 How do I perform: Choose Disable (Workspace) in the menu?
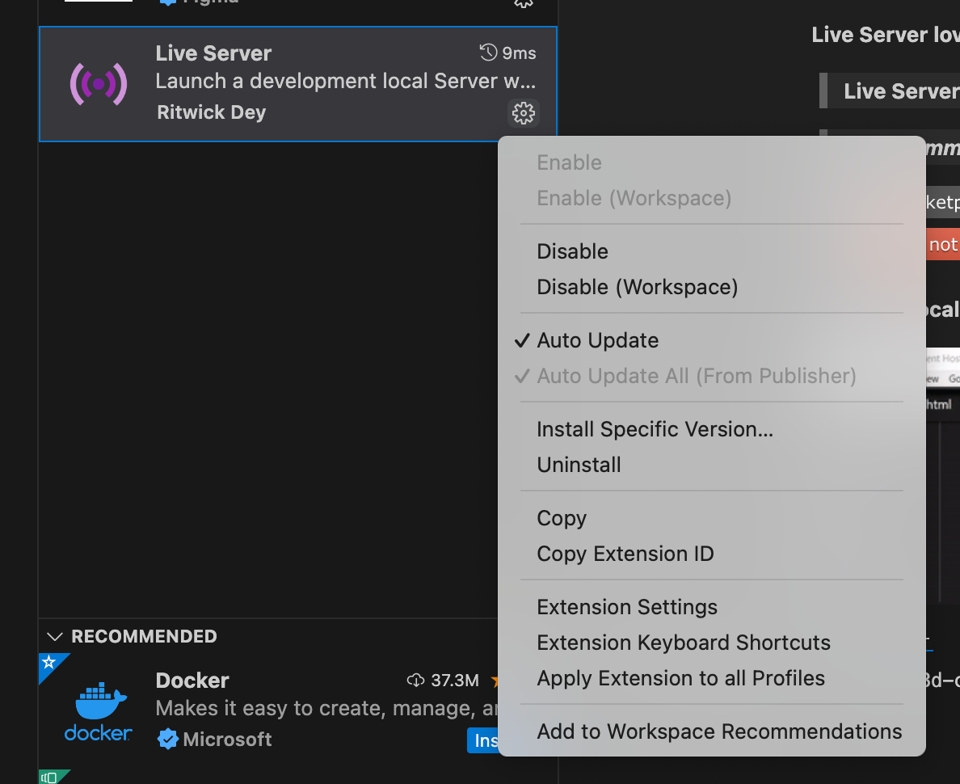click(x=637, y=287)
